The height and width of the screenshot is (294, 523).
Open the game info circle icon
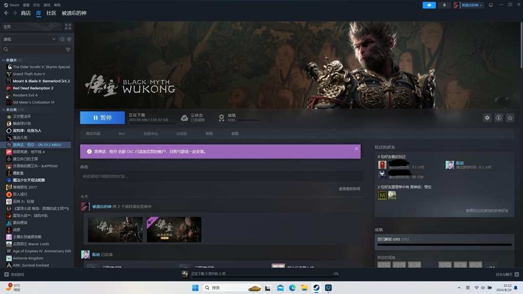tap(499, 118)
